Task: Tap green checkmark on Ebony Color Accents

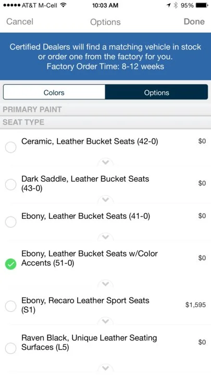Action: [x=11, y=264]
